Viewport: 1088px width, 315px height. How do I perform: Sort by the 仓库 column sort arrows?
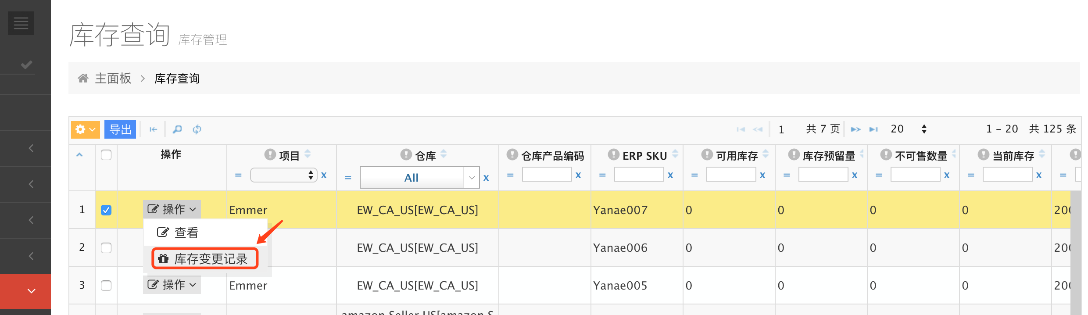click(x=444, y=154)
